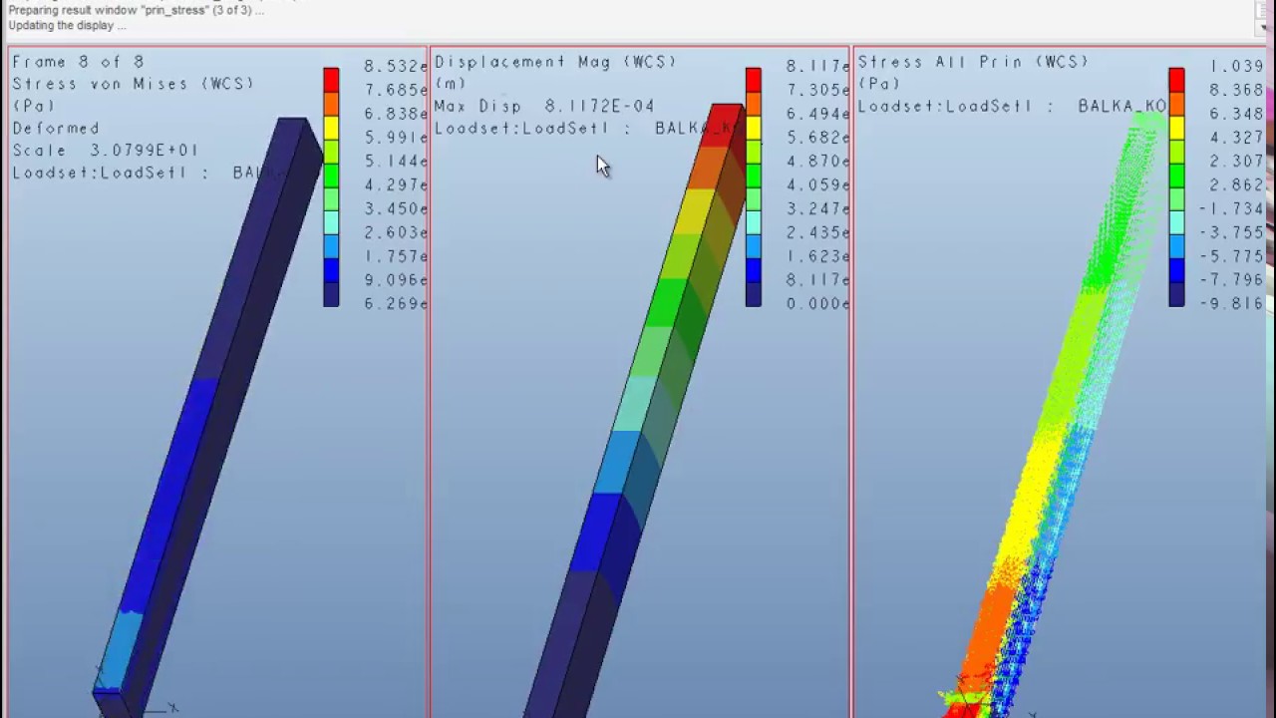Click the 8.368 legend value
The height and width of the screenshot is (718, 1276).
tap(1237, 90)
